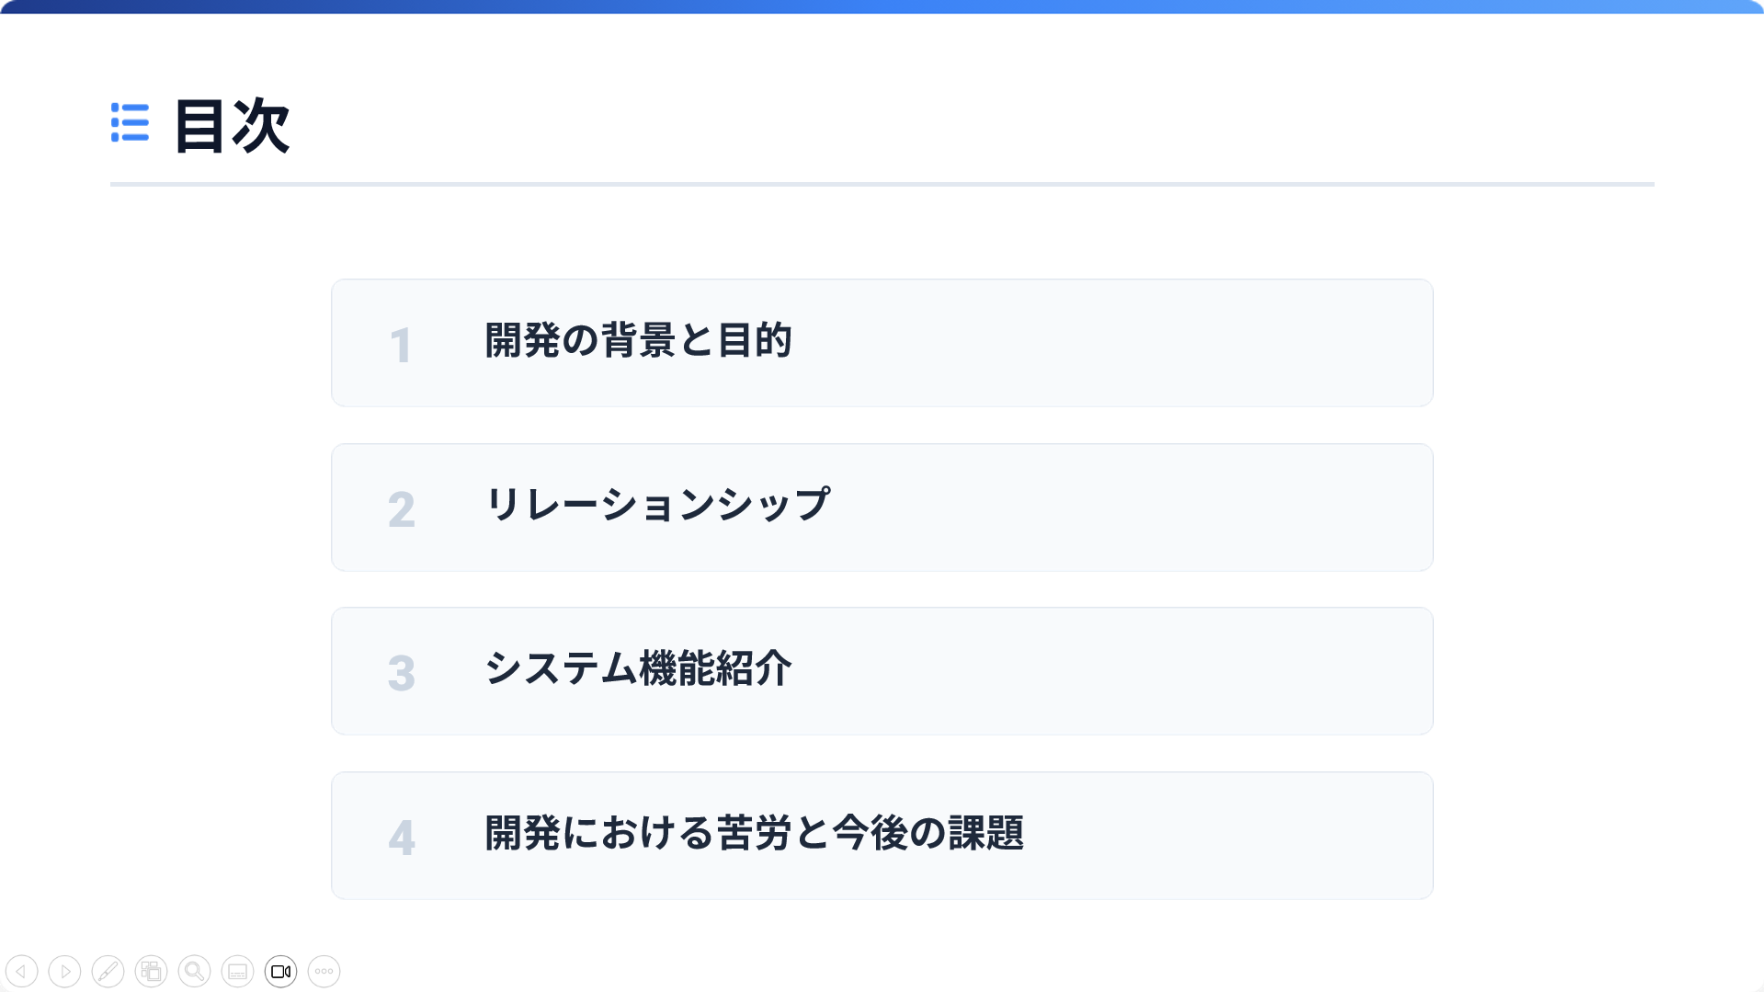Toggle the camera in the slideshow controls
The width and height of the screenshot is (1764, 992).
click(280, 971)
